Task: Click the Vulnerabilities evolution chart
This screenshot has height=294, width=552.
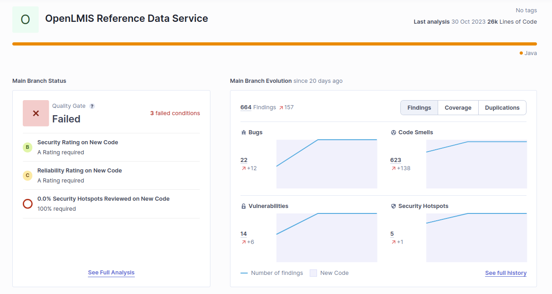Action: point(327,238)
